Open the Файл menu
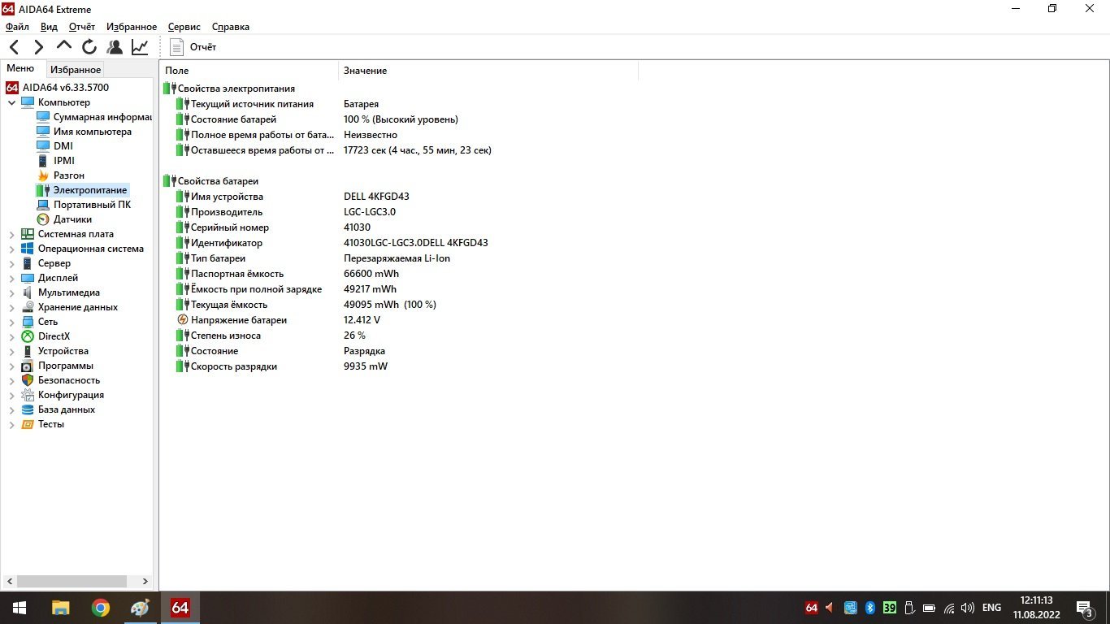 [x=17, y=27]
